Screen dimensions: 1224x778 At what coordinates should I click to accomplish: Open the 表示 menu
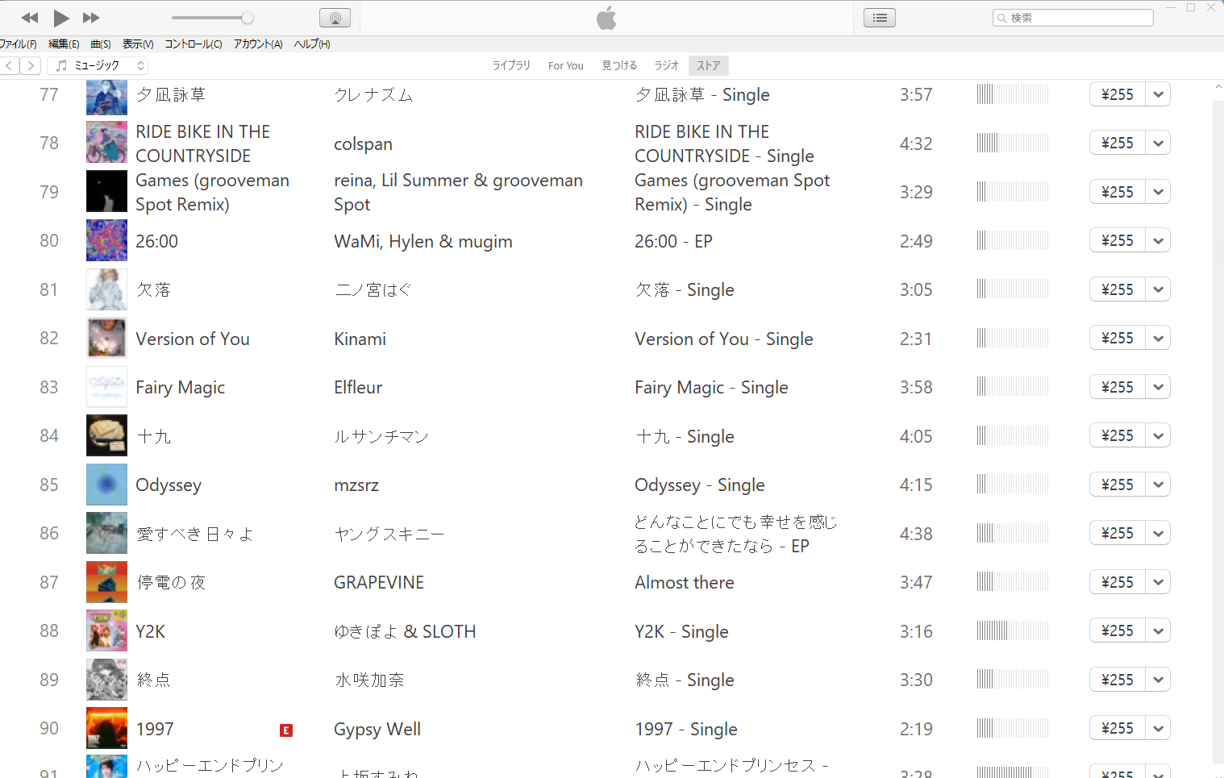138,44
